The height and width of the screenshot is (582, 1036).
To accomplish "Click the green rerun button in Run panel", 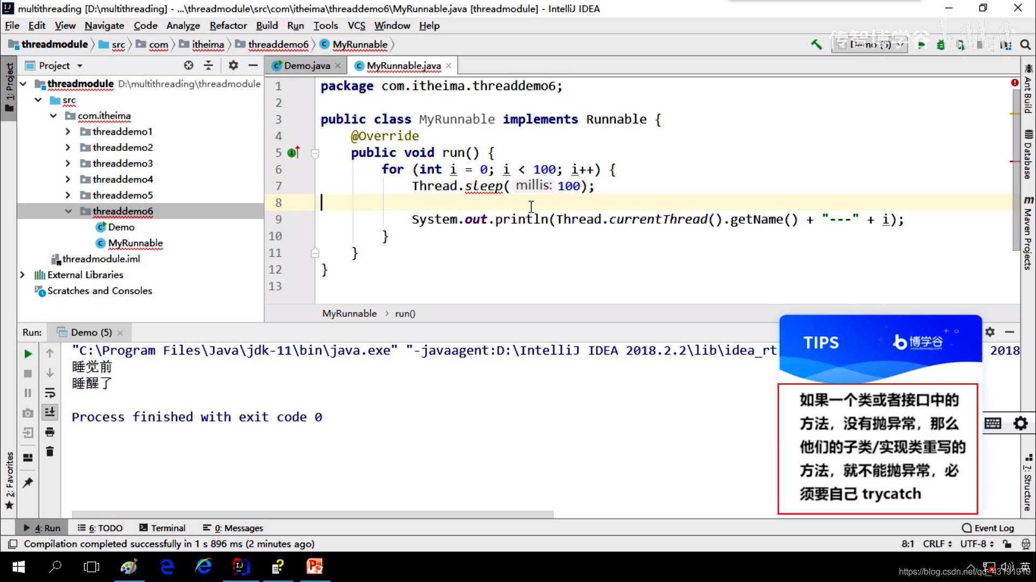I will pos(28,354).
